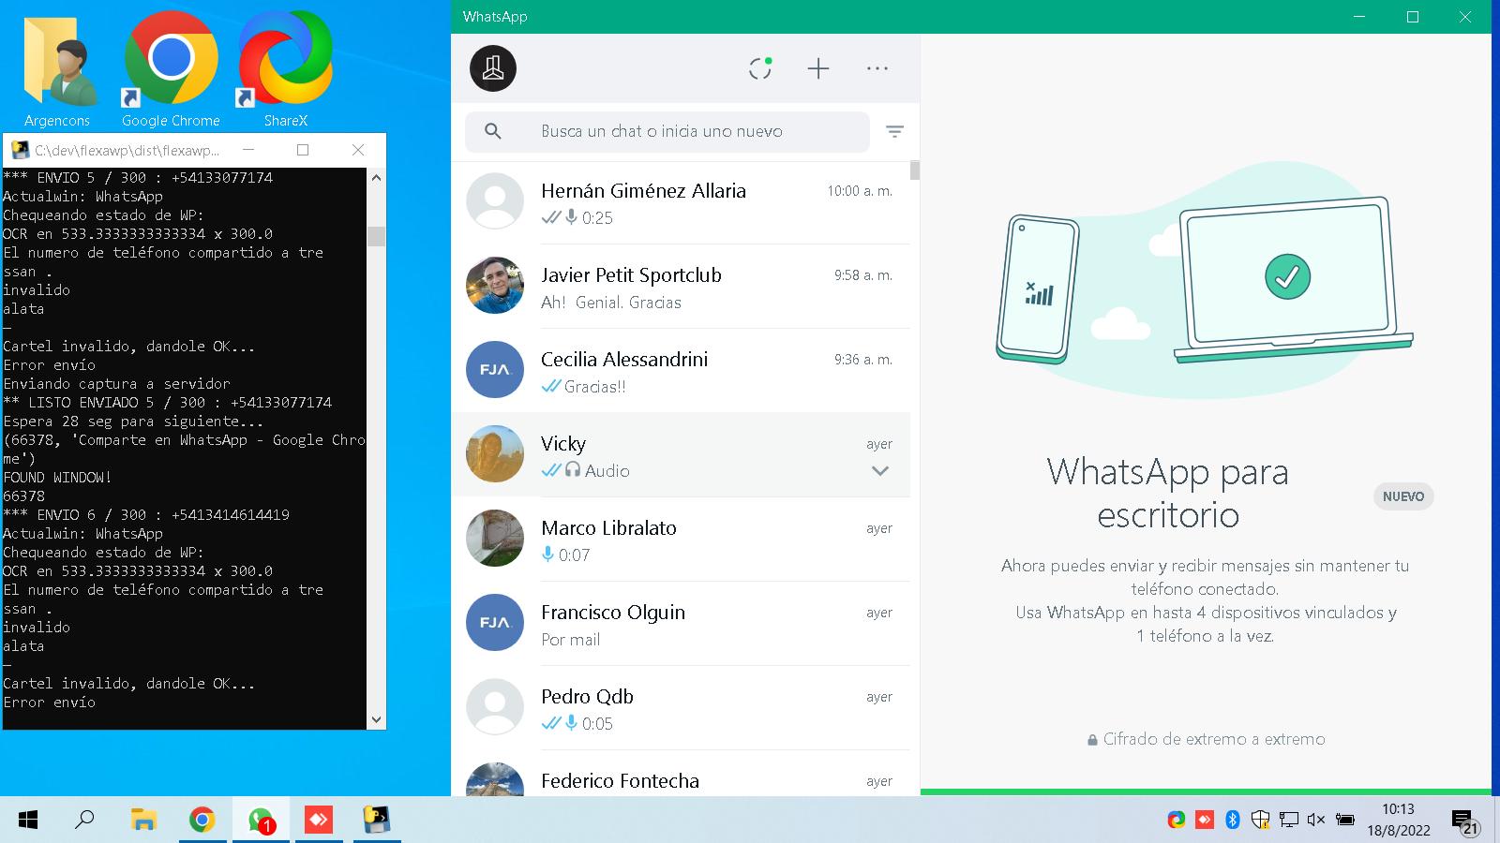Click the 'Por mail' message preview
This screenshot has width=1500, height=843.
571,640
